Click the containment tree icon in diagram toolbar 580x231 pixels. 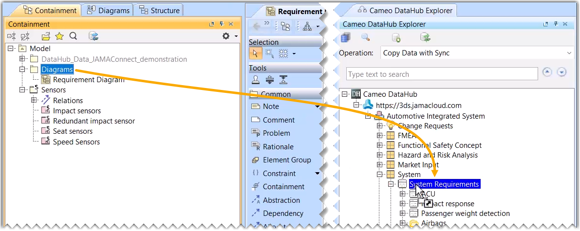point(285,26)
